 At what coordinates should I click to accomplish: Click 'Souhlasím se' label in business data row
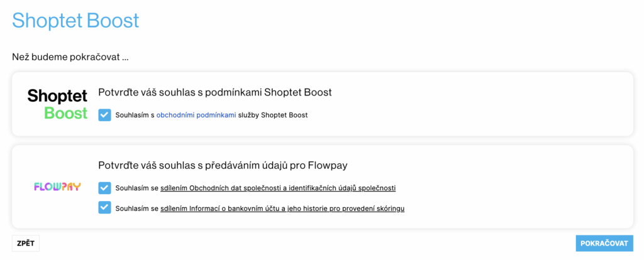[x=136, y=188]
